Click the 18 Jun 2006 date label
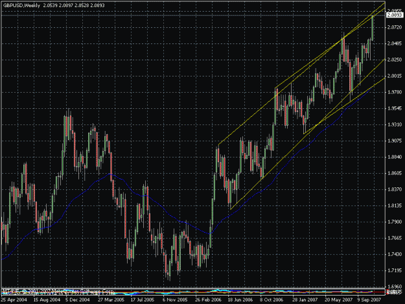The image size is (405, 304). click(x=240, y=300)
